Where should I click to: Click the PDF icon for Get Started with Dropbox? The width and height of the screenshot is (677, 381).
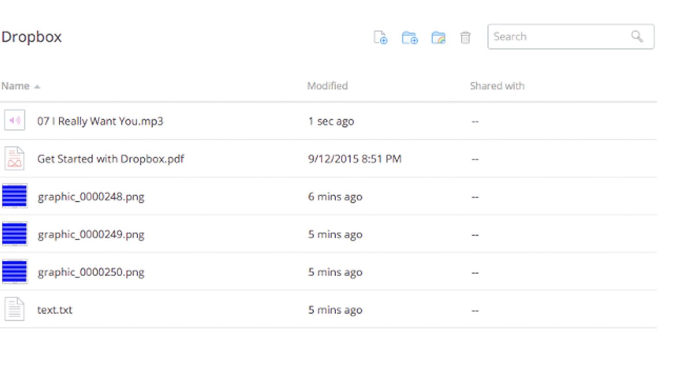click(x=15, y=159)
